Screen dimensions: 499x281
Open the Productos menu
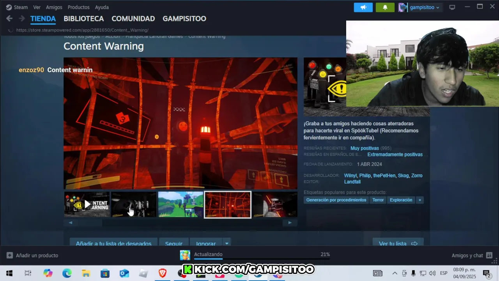pos(78,7)
